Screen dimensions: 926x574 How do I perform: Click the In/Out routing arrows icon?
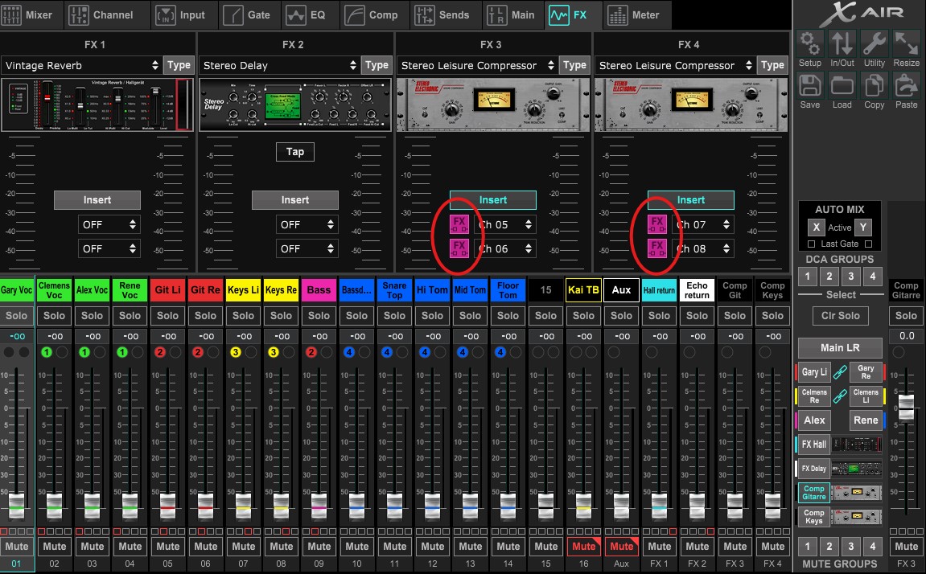pos(842,44)
